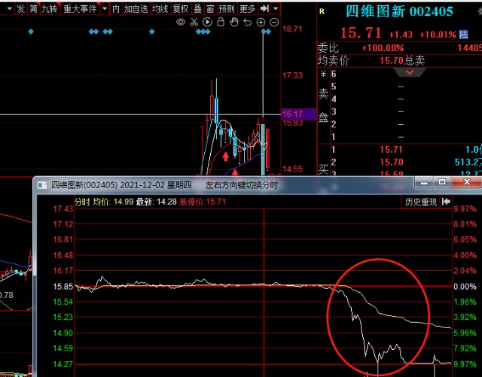Viewport: 482px width, 377px height.
Task: Select the scissors cut tool
Action: tap(194, 22)
